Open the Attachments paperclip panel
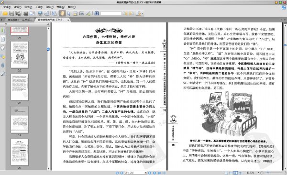 pos(3,65)
